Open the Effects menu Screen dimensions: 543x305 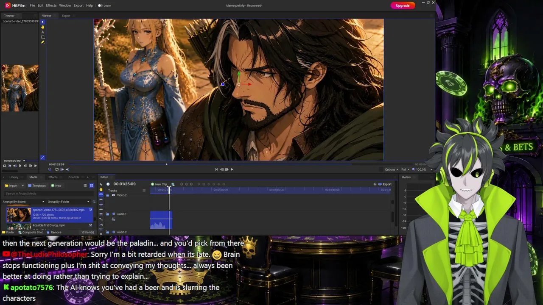point(51,6)
